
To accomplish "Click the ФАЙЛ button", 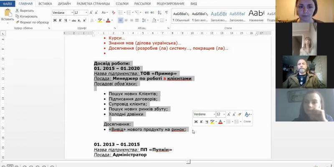I will 8,3.
